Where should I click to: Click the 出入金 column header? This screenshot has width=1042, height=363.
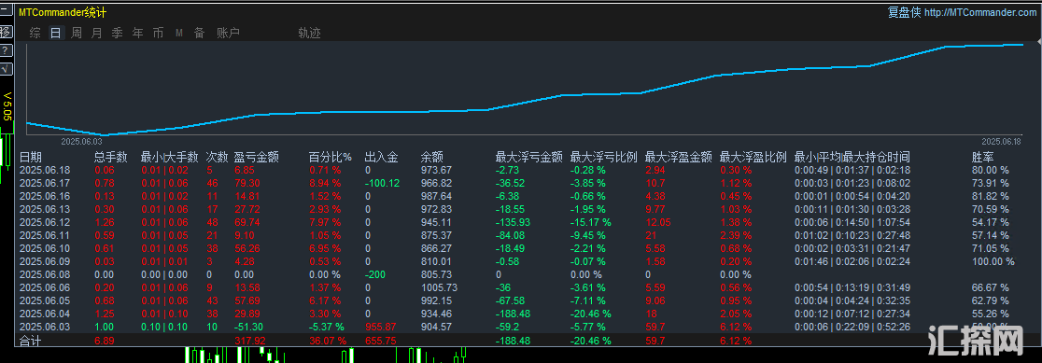tap(382, 158)
